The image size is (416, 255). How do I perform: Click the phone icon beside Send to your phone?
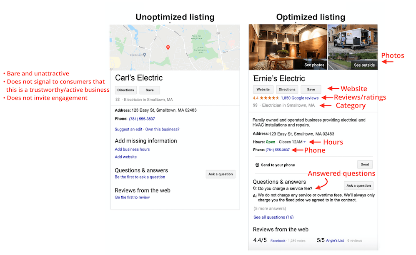[257, 164]
